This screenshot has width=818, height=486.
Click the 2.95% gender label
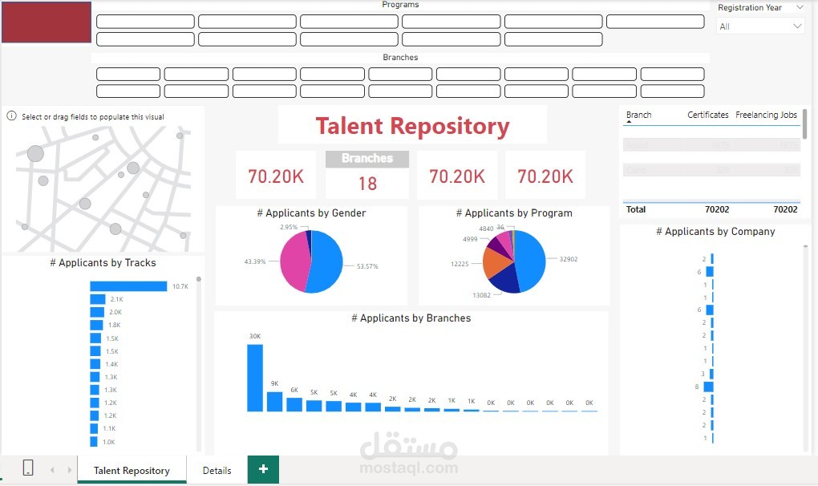point(289,227)
